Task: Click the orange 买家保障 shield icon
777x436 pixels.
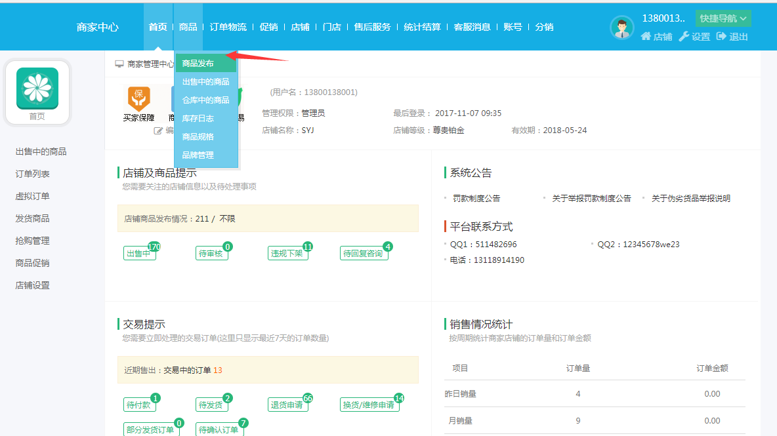Action: click(138, 98)
